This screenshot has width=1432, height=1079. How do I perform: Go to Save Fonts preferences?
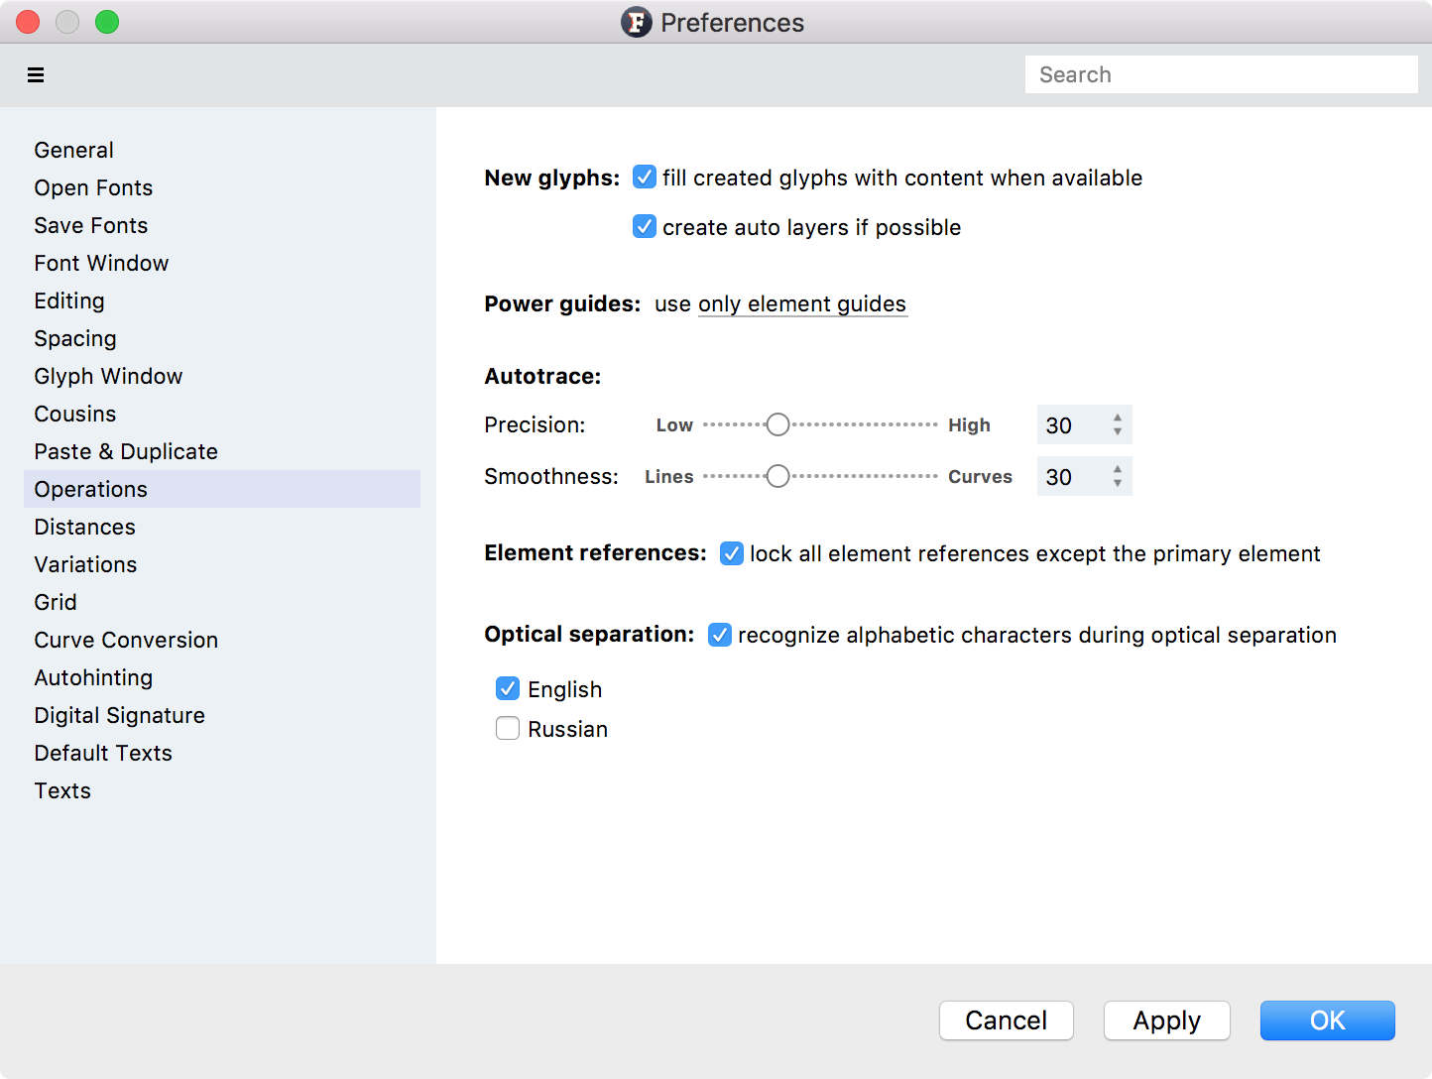(222, 225)
